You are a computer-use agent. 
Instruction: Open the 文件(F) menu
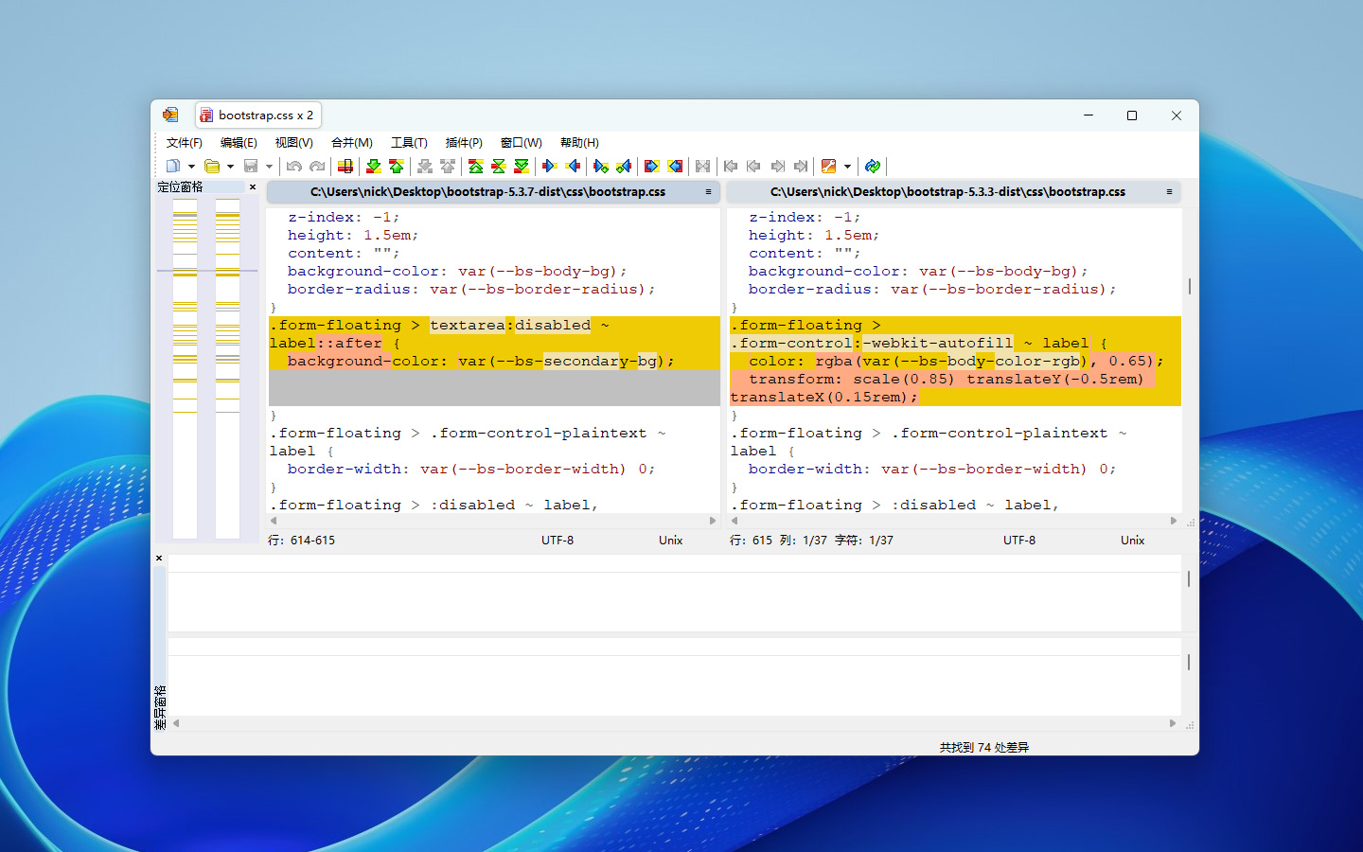click(x=185, y=143)
